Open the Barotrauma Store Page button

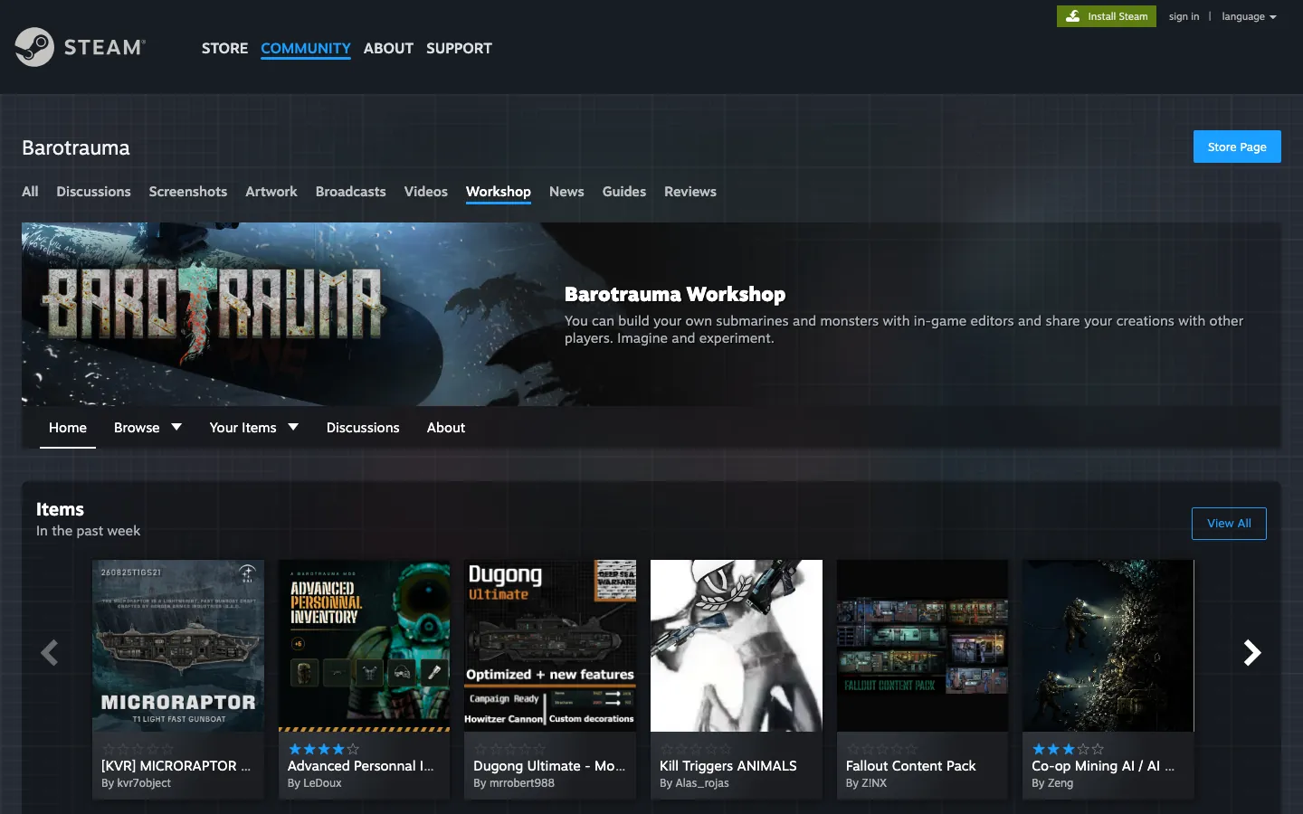pos(1237,147)
